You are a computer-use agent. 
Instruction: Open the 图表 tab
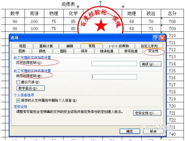[x=22, y=51]
